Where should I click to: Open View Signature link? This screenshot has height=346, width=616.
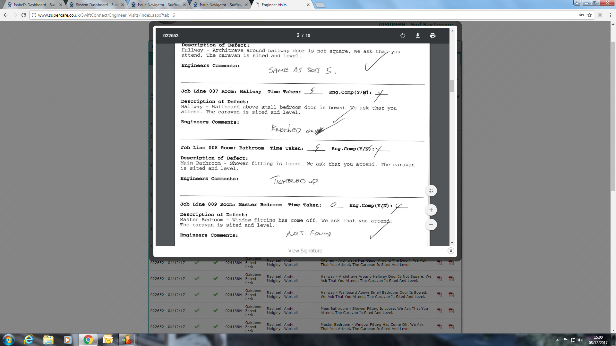[305, 251]
